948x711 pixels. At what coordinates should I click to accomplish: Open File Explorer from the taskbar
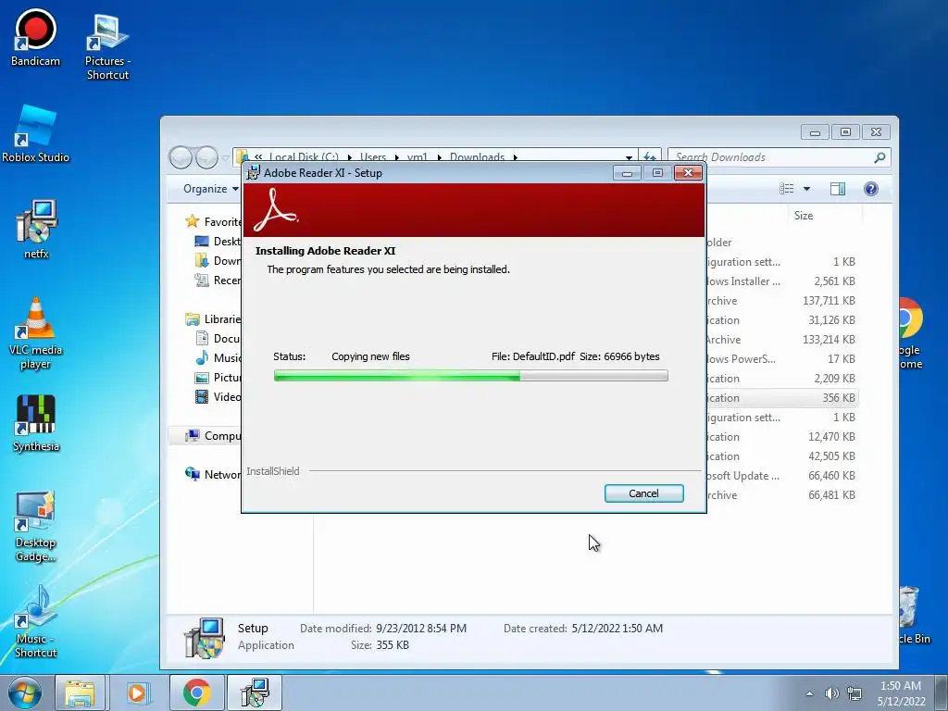tap(80, 692)
